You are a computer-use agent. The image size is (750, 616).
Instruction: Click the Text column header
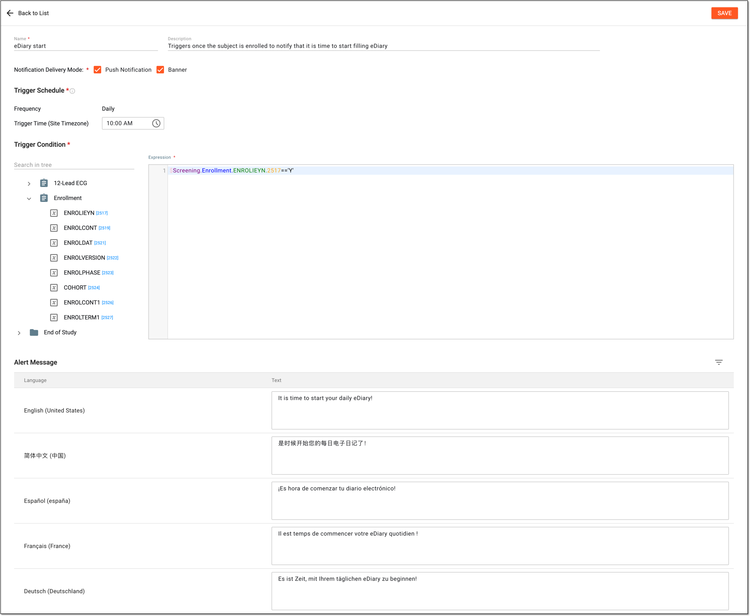pyautogui.click(x=276, y=380)
